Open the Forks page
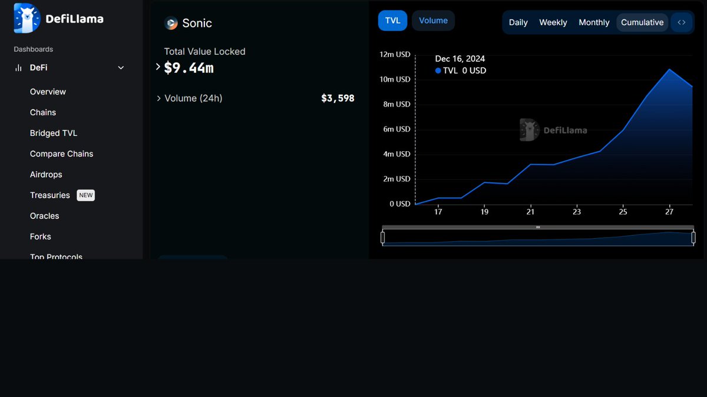The height and width of the screenshot is (397, 707). (41, 236)
